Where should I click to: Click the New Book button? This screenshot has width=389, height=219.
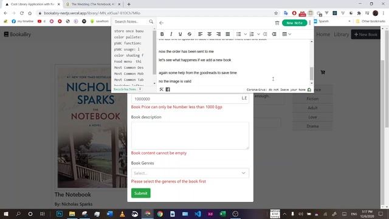point(366,34)
